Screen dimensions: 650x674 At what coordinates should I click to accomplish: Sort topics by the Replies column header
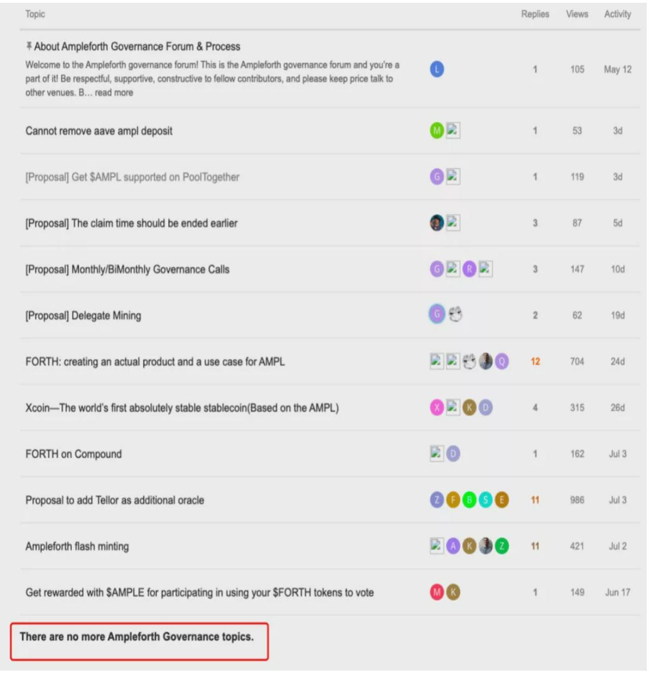(535, 14)
